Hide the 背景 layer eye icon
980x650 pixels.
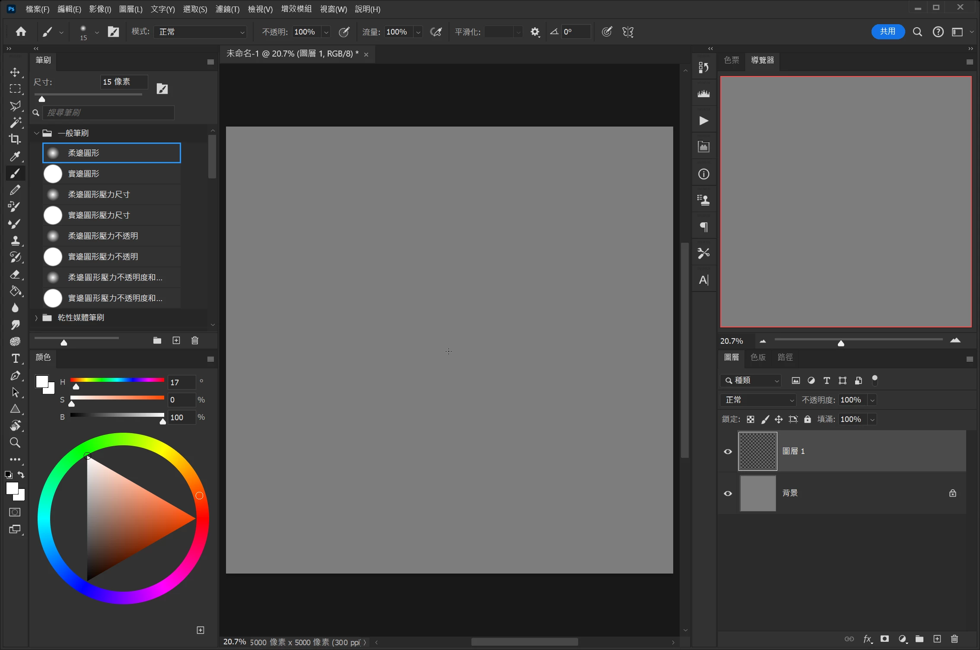pos(728,494)
